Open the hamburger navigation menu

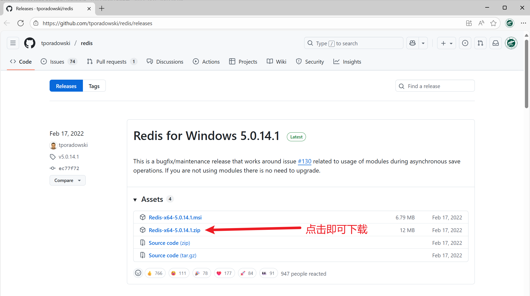[13, 43]
